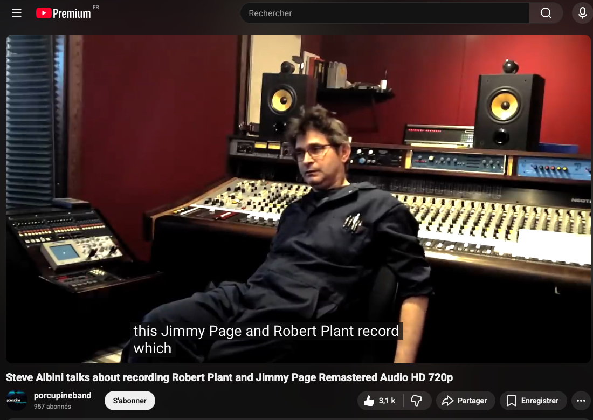Click the video player to pause

(x=298, y=198)
